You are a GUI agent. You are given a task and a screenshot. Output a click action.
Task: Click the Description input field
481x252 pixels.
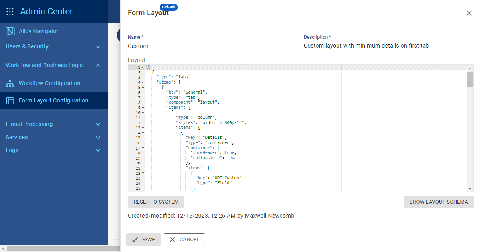click(x=389, y=46)
